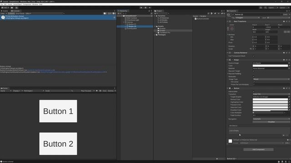Click the Image Color white swatch
The height and width of the screenshot is (163, 291).
pyautogui.click(x=270, y=66)
